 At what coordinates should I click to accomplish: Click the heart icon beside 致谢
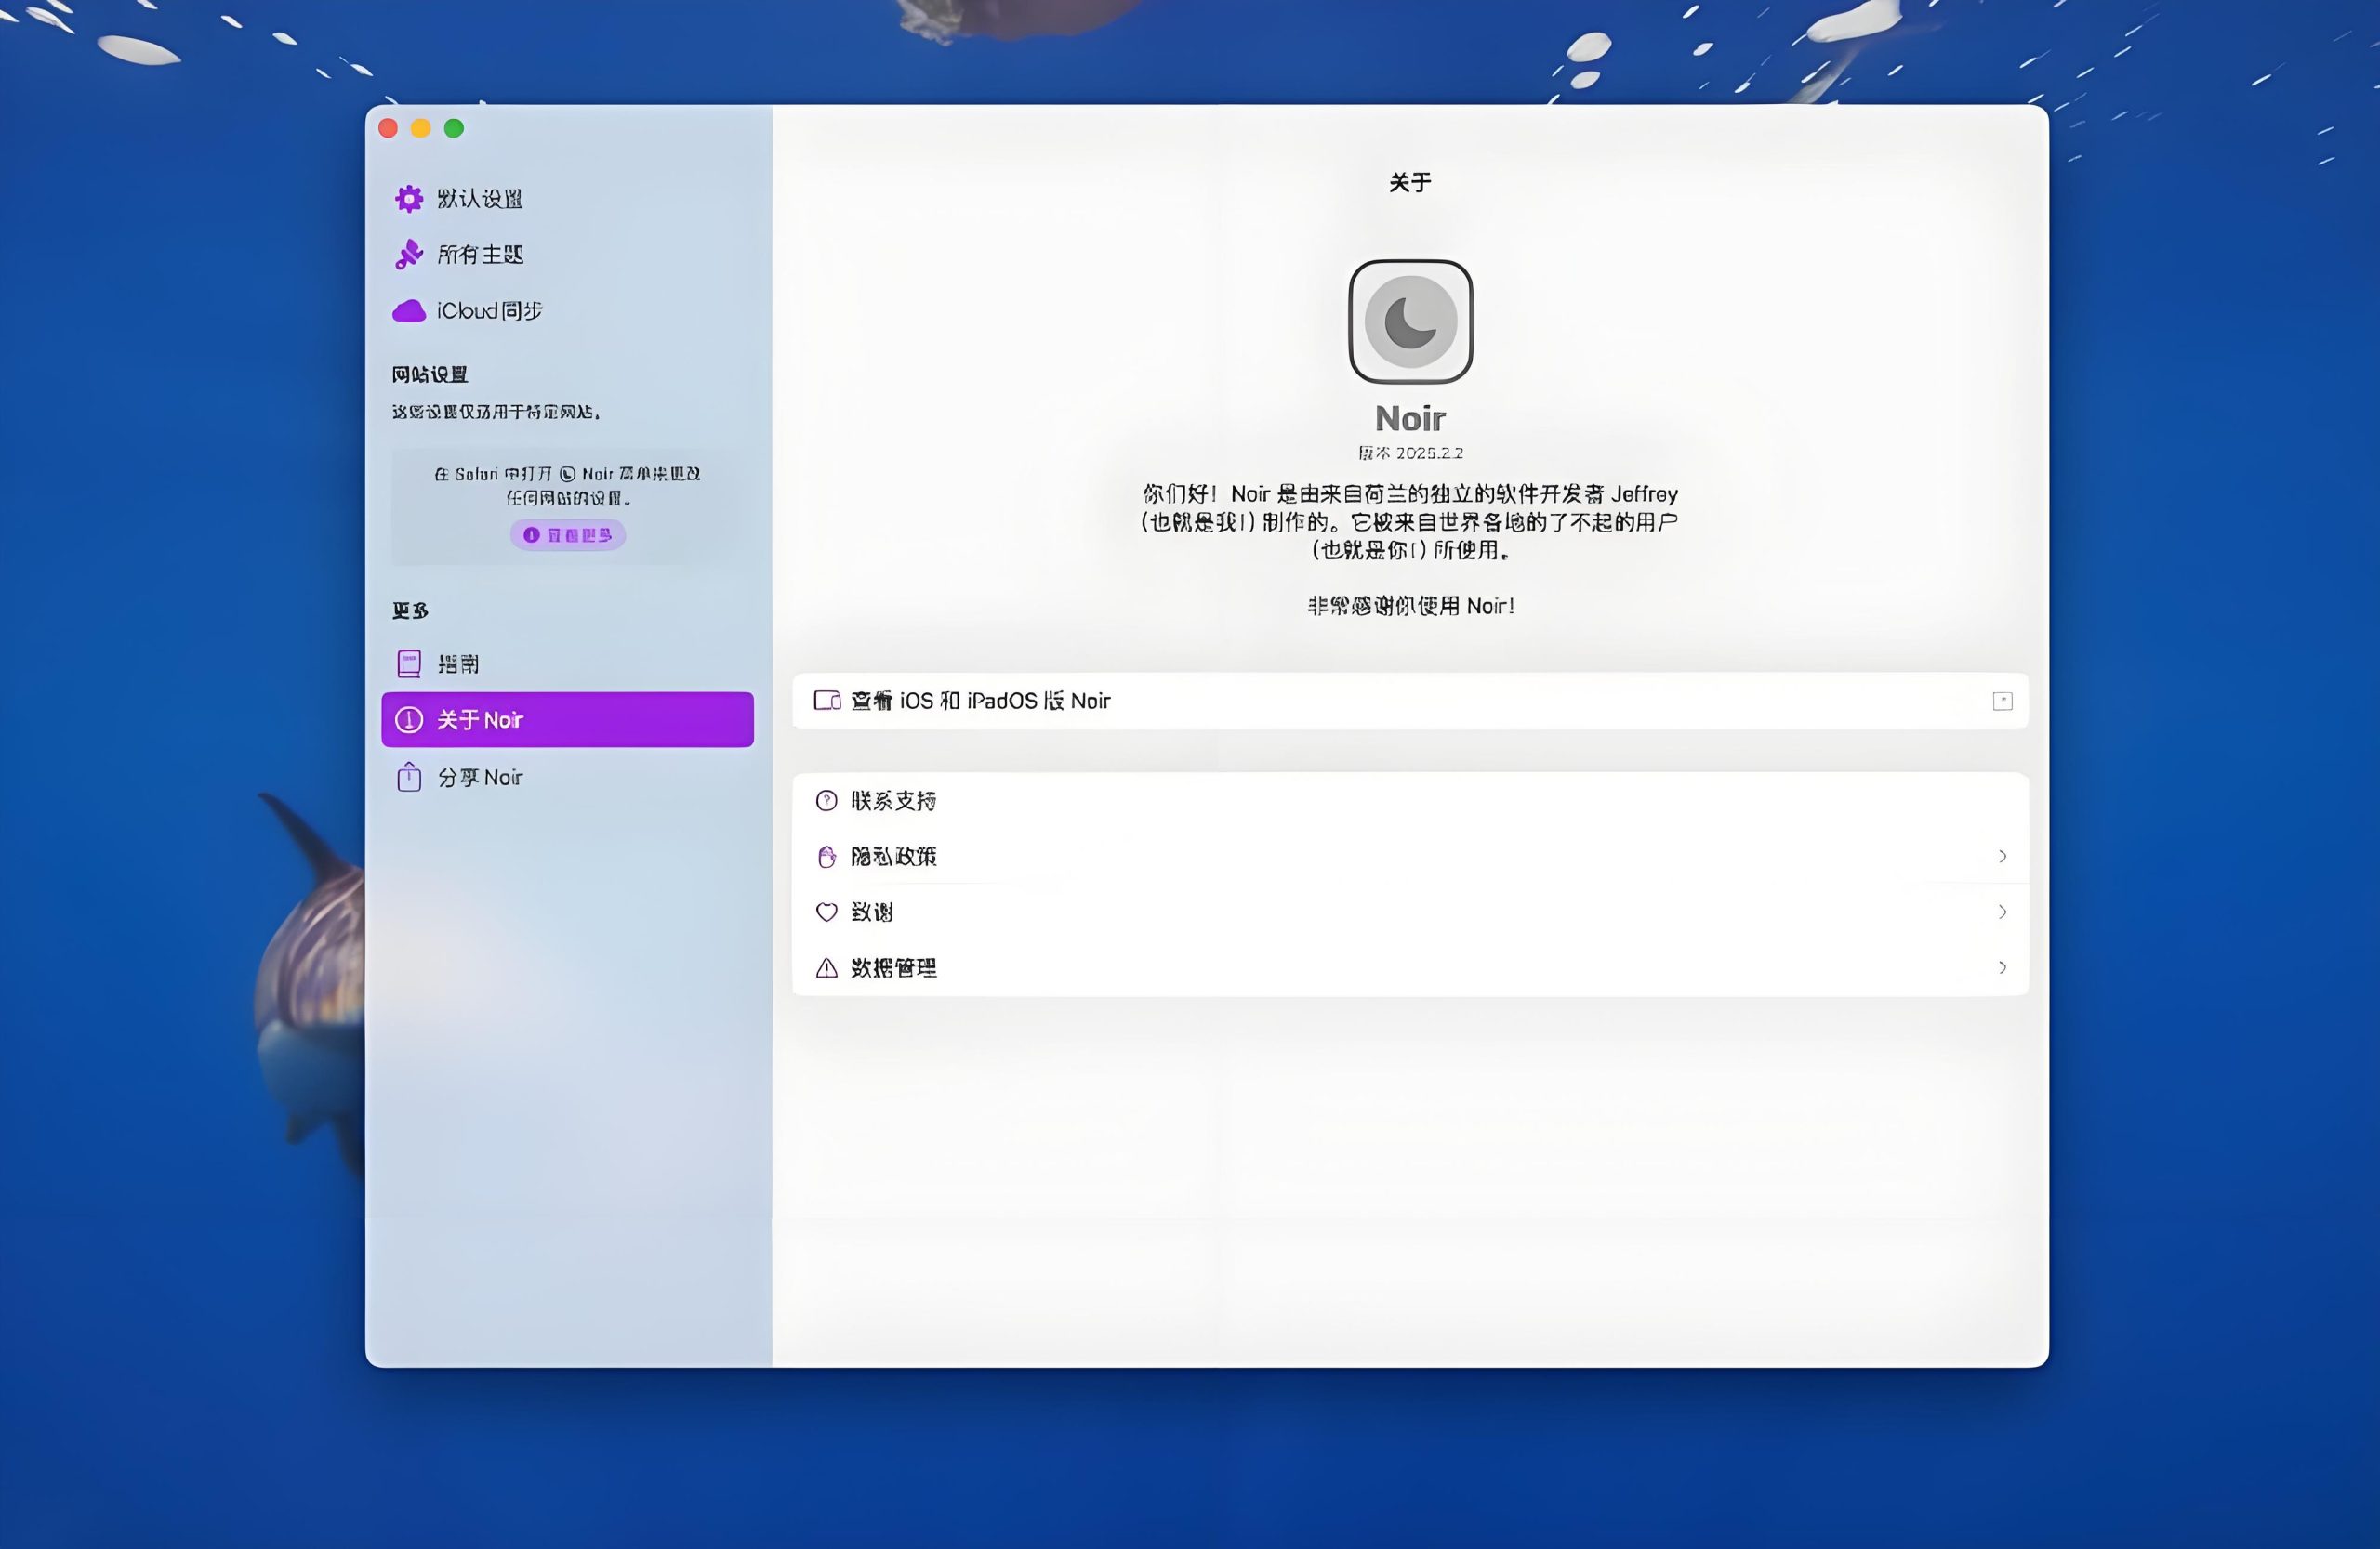(826, 912)
